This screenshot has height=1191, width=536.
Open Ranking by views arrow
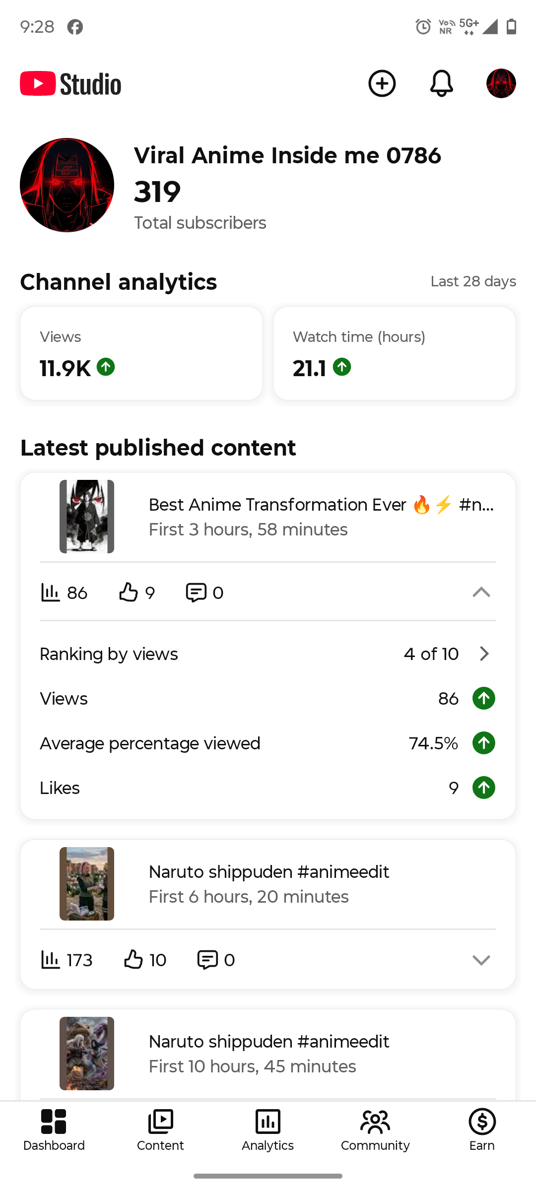coord(484,654)
